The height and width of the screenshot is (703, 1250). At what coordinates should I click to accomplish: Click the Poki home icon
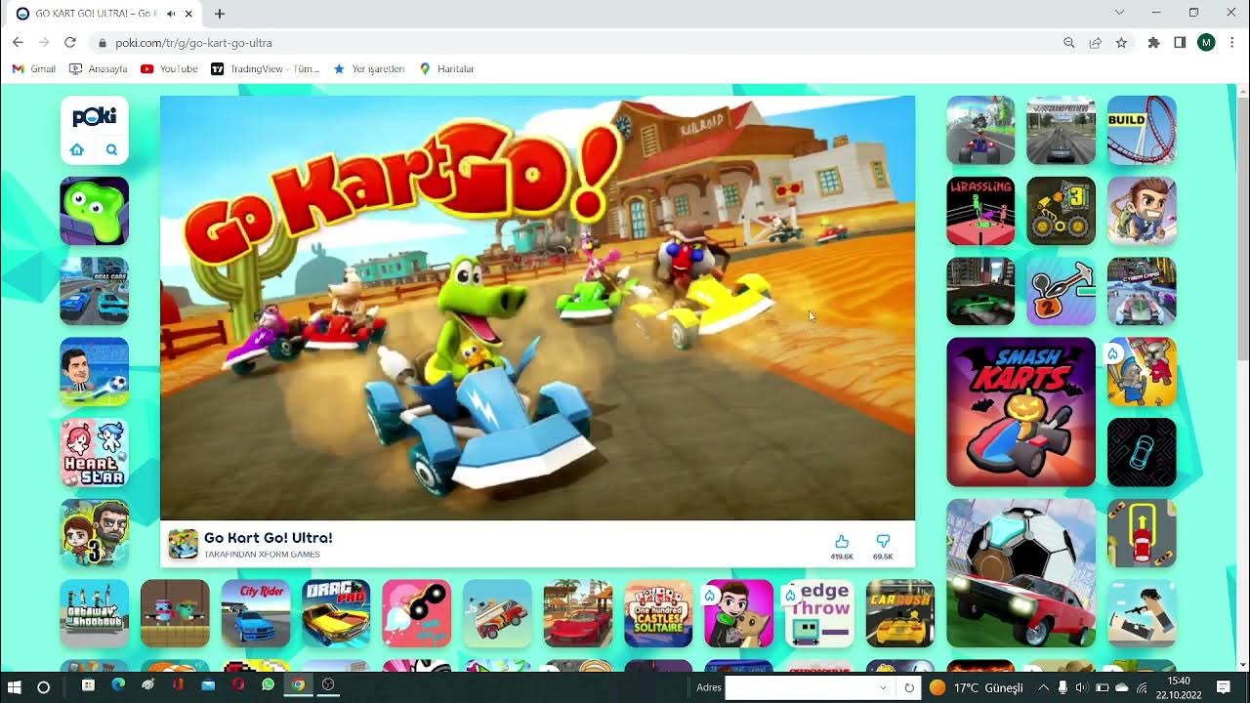tap(77, 149)
